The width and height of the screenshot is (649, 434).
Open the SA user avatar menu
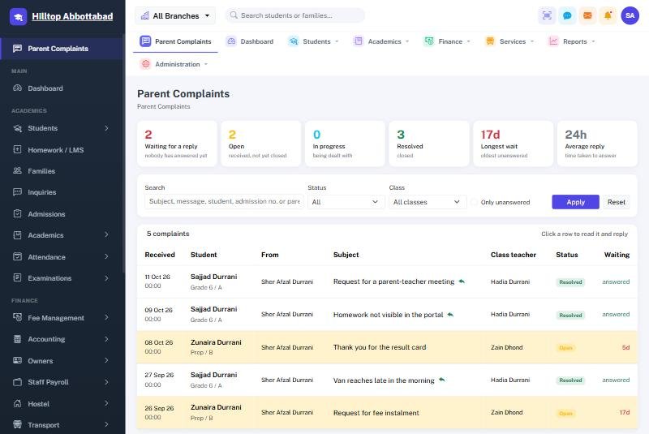coord(630,15)
